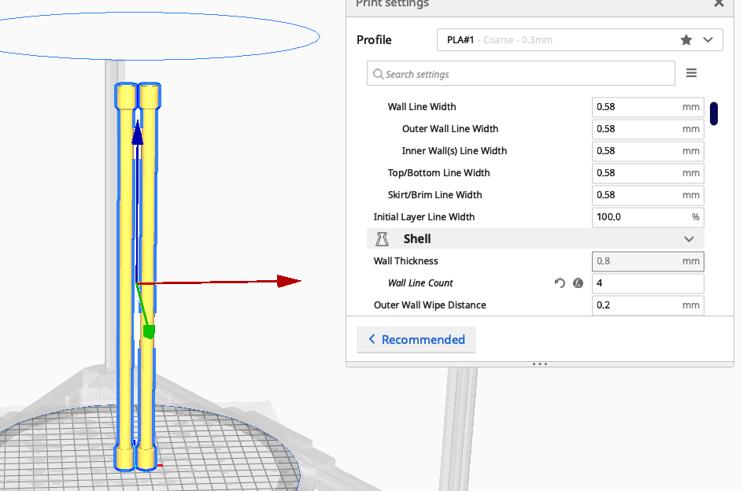Edit the Wall Line Width value

(x=648, y=107)
